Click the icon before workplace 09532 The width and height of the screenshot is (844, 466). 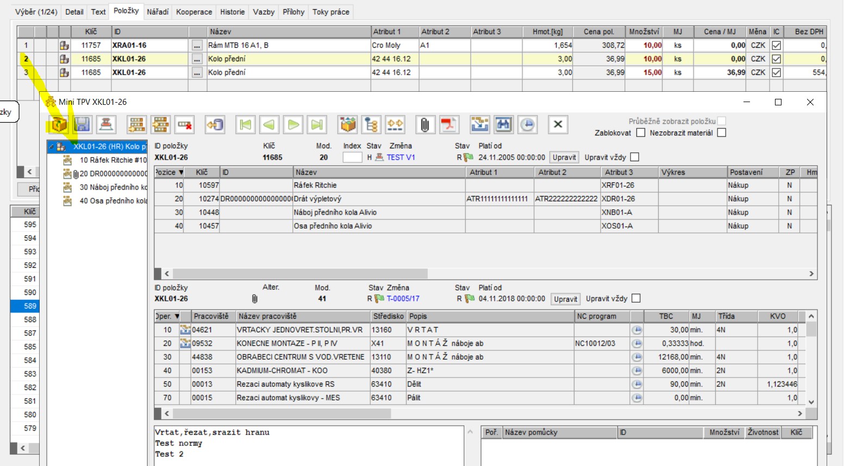pyautogui.click(x=185, y=343)
